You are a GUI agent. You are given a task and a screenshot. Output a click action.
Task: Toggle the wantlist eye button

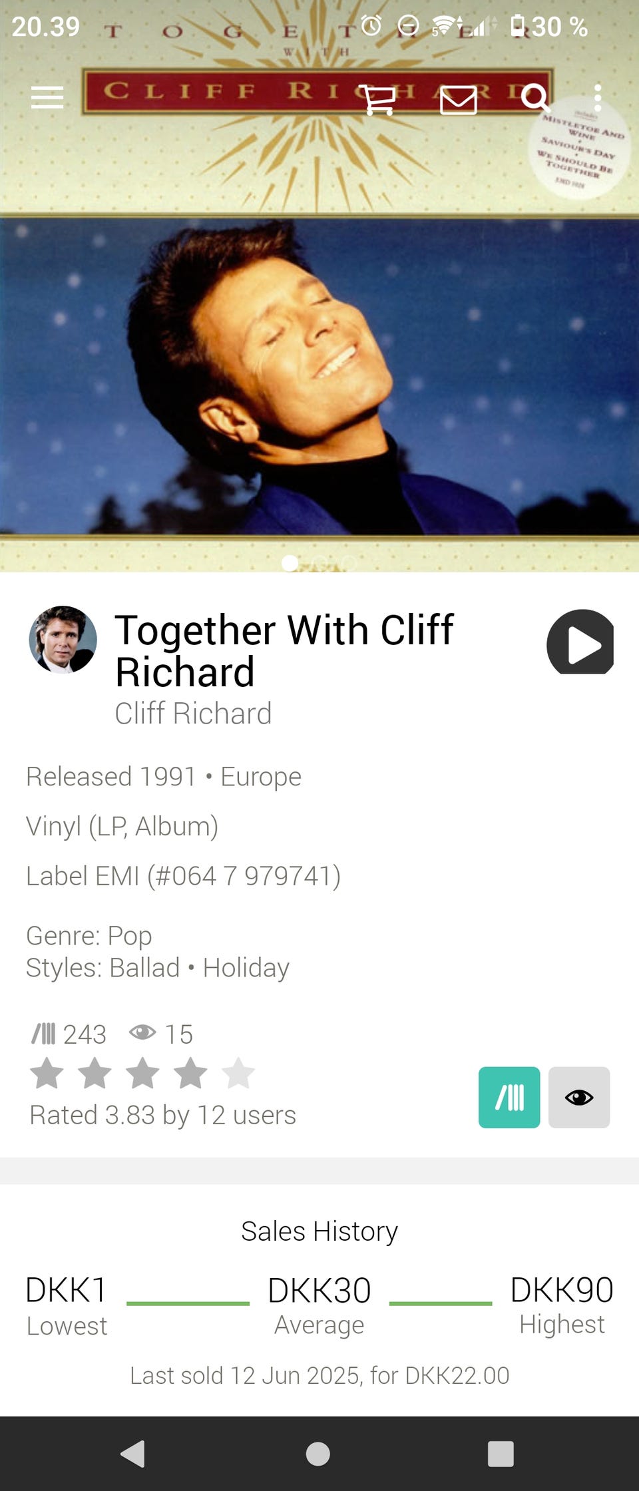579,1097
